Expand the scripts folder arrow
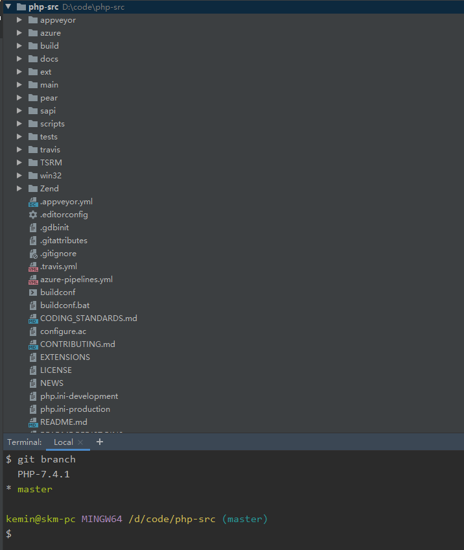 (19, 124)
